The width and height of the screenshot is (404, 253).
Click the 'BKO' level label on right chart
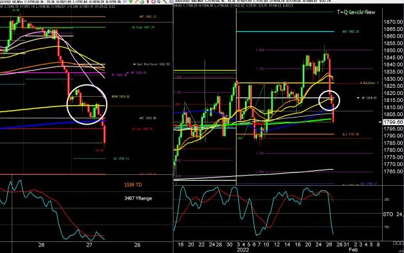(x=350, y=32)
